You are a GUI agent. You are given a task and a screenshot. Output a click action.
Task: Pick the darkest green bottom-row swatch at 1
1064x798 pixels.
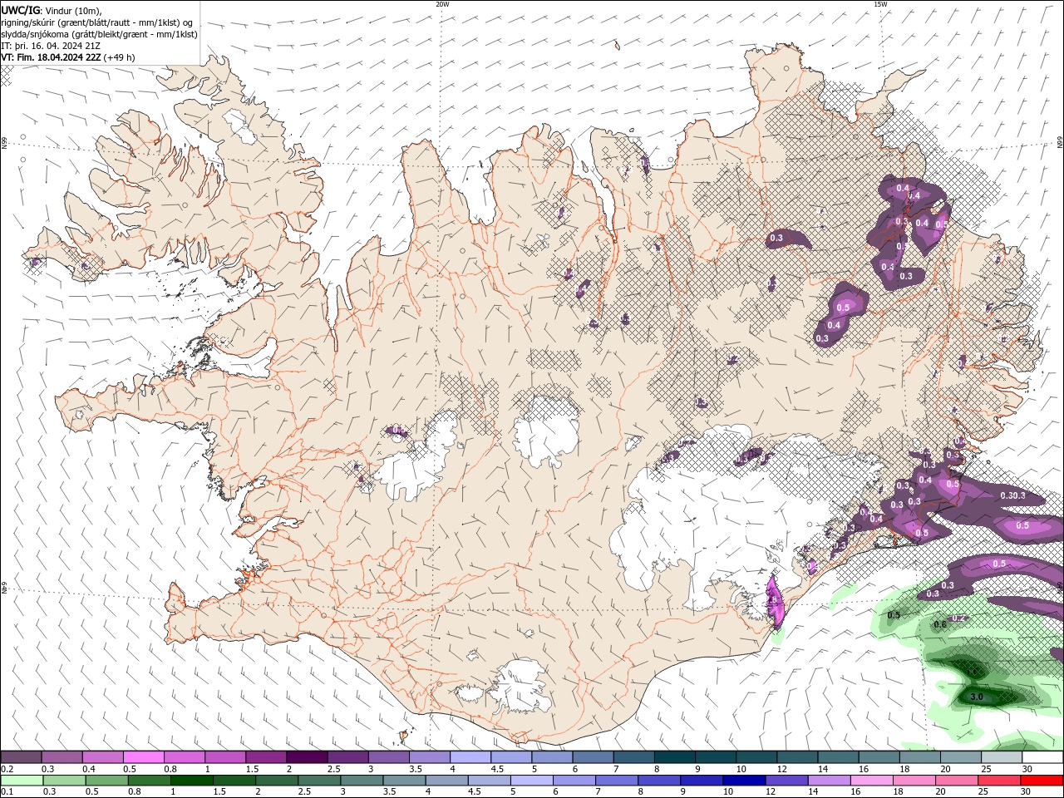pyautogui.click(x=191, y=781)
